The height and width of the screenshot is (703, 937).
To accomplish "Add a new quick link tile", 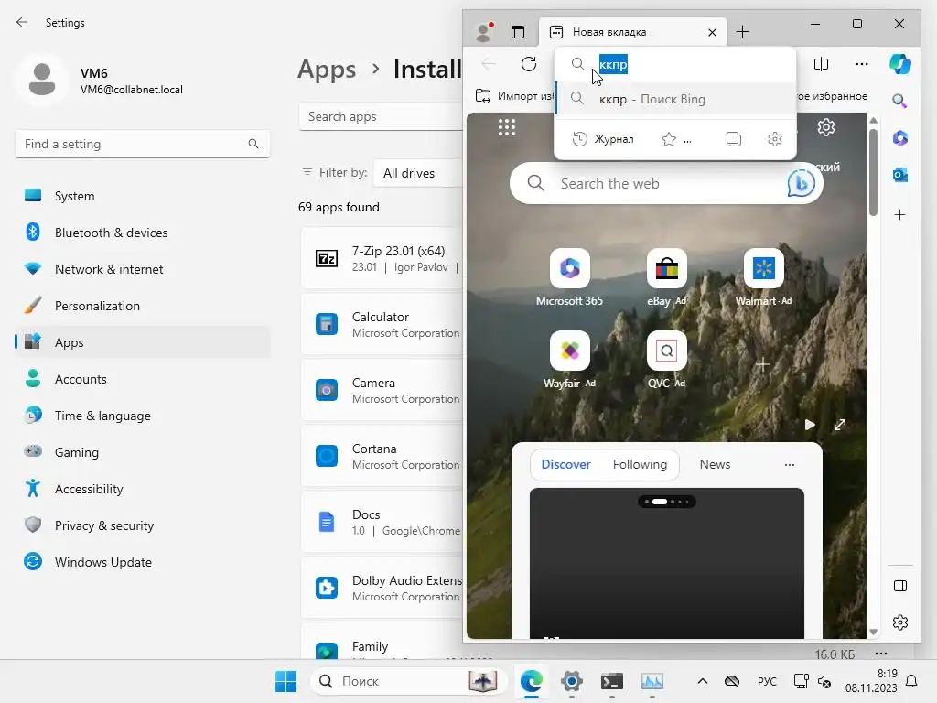I will coord(763,364).
